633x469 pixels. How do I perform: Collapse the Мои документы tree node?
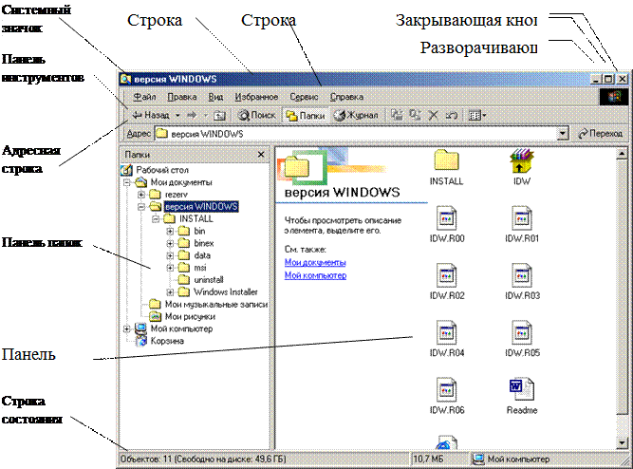127,182
